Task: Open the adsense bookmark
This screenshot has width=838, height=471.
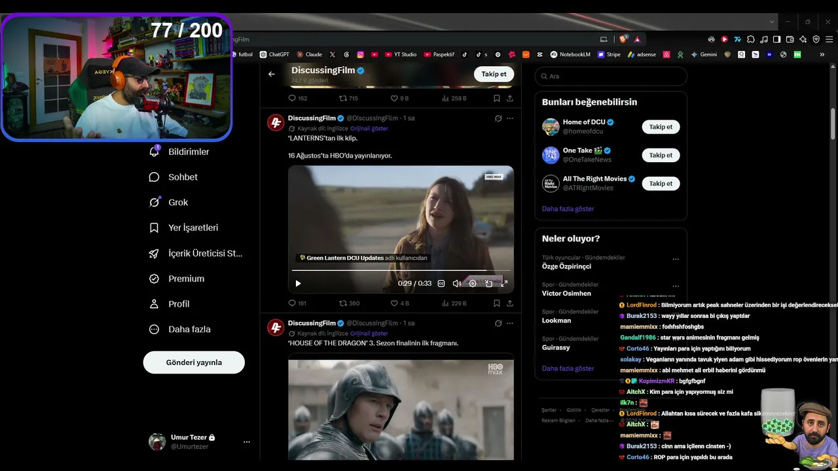Action: (x=642, y=54)
